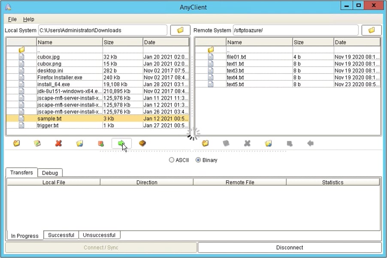Open the Unsuccessful transfers tab
387x258 pixels.
pyautogui.click(x=100, y=235)
